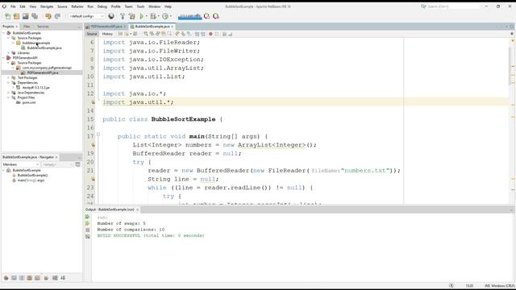Switch to the Files tab
The width and height of the screenshot is (516, 290).
tap(27, 27)
